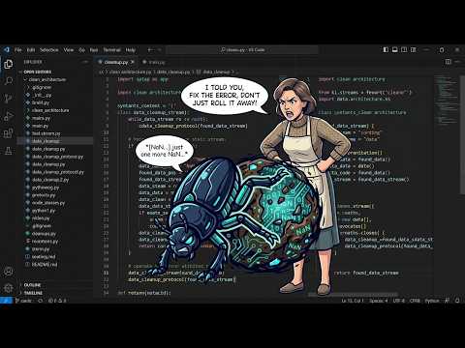Screen dimensions: 465x348
Task: Open the Help menu
Action: click(131, 50)
